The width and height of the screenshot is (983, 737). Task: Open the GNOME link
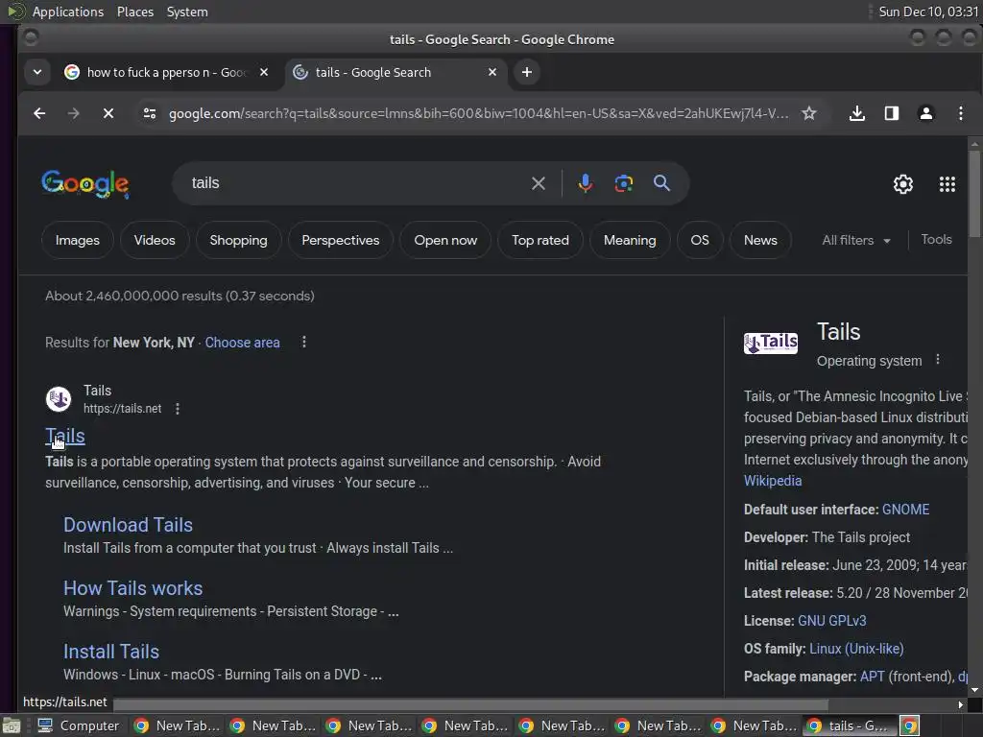click(905, 510)
